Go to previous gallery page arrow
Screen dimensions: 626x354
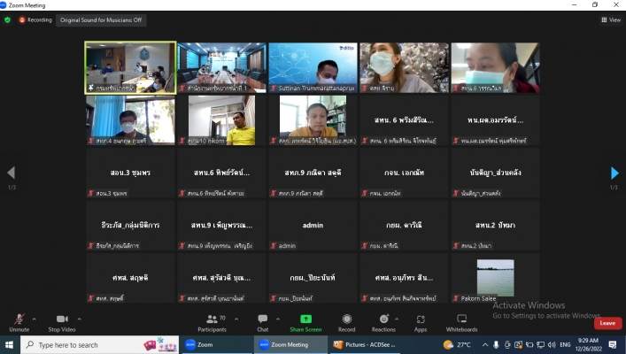(x=12, y=173)
